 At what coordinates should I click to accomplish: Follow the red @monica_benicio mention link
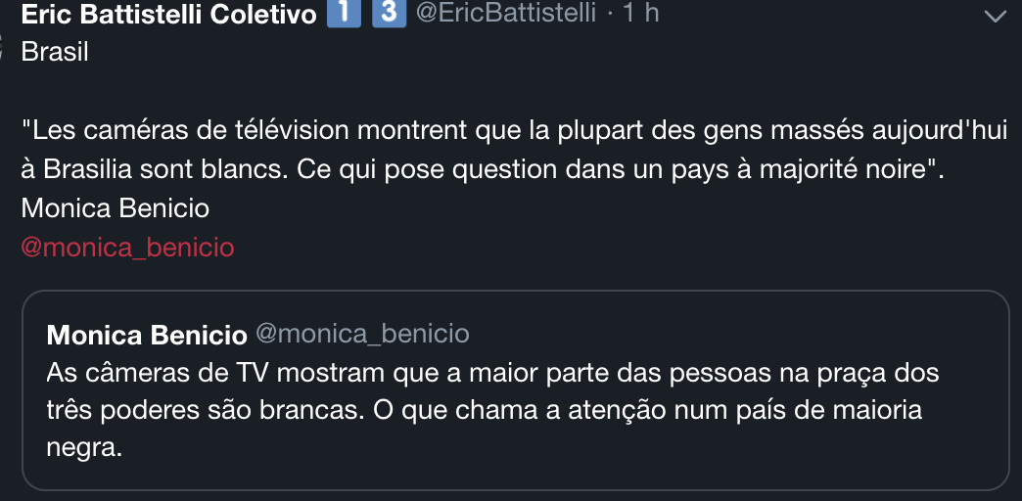tap(127, 248)
